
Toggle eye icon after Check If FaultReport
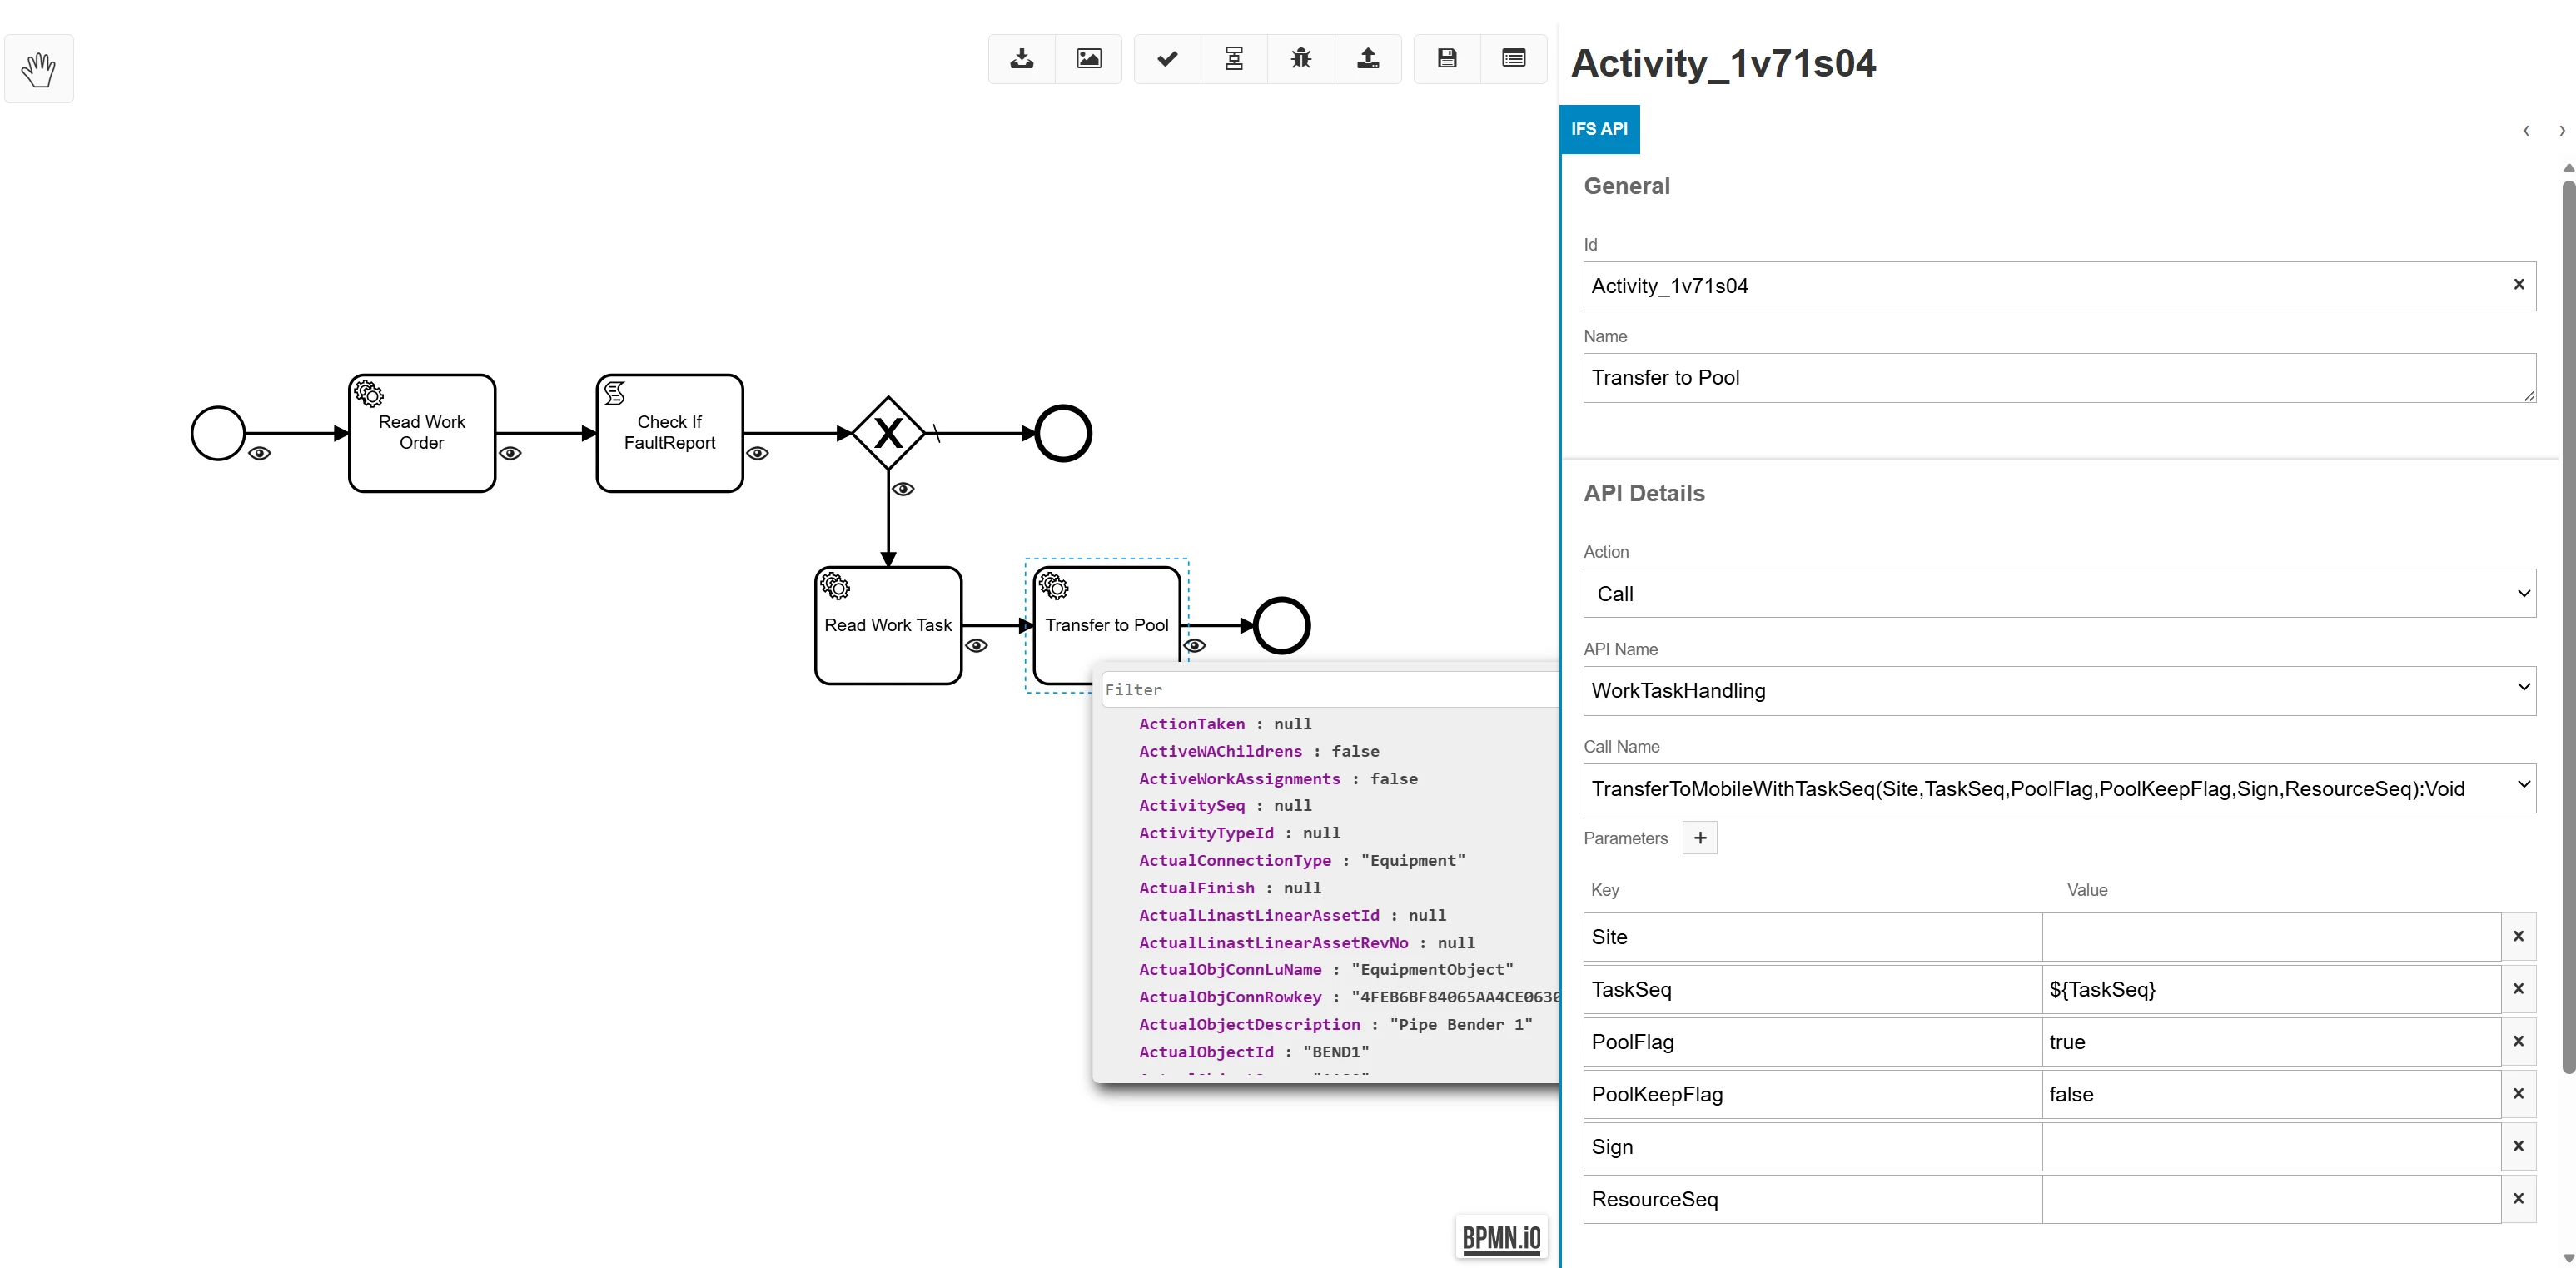click(x=758, y=454)
